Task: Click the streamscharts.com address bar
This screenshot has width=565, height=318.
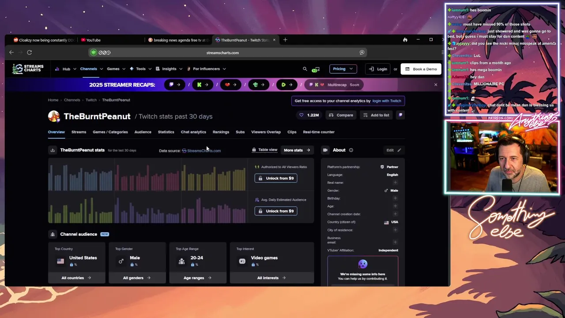Action: 228,53
